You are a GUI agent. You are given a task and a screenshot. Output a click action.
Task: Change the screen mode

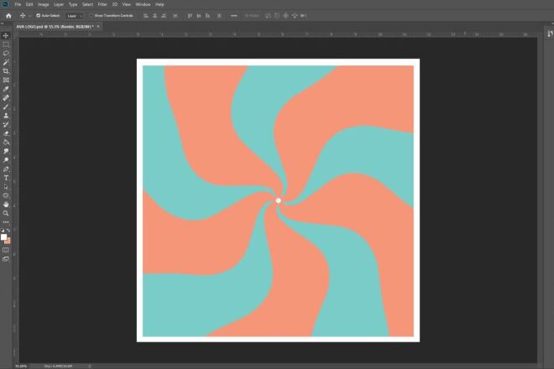pyautogui.click(x=6, y=259)
